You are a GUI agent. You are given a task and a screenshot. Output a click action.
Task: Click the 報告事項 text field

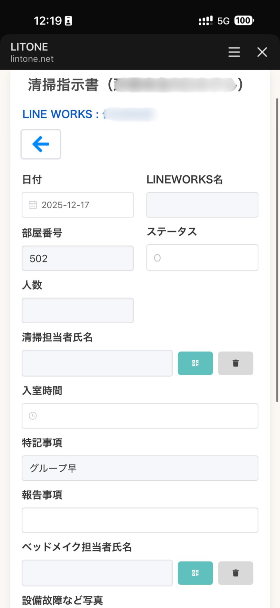(140, 520)
